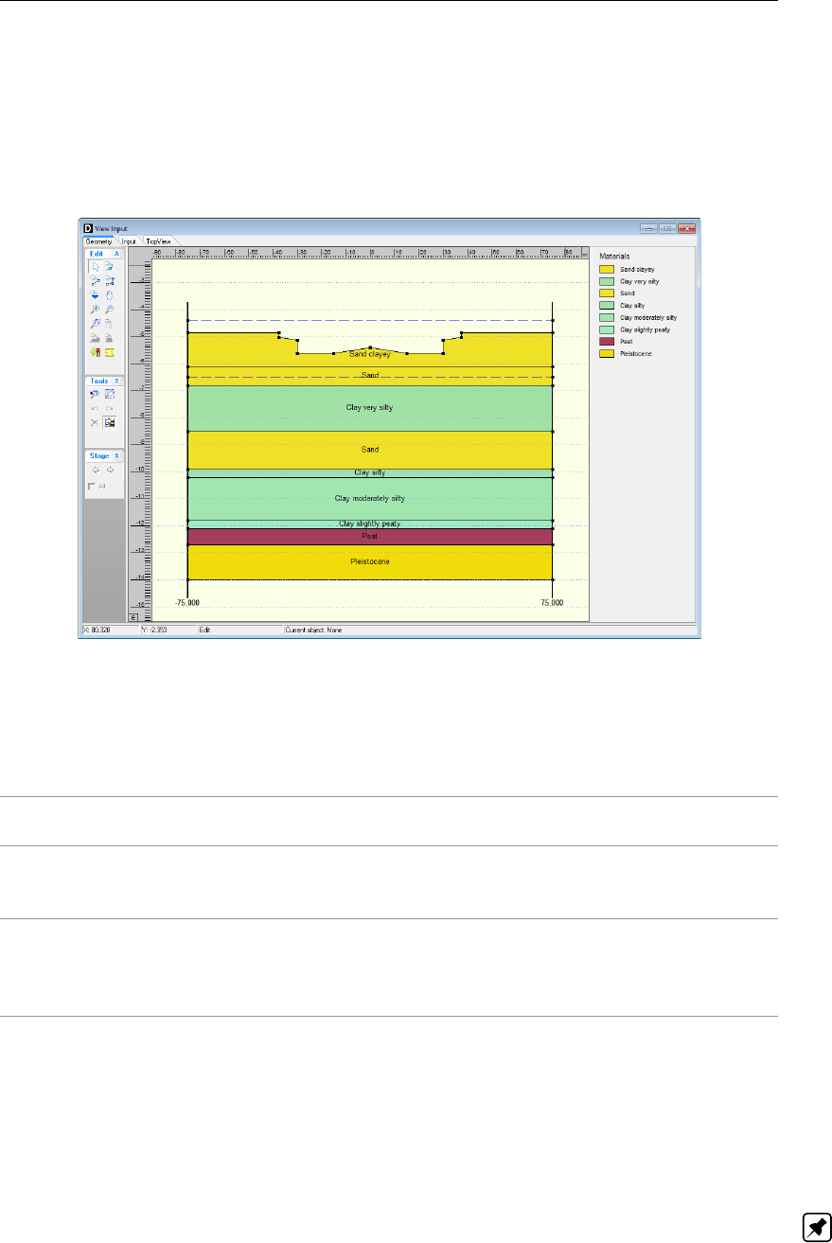Select the Pan hand tool
This screenshot has width=832, height=1243.
point(109,295)
